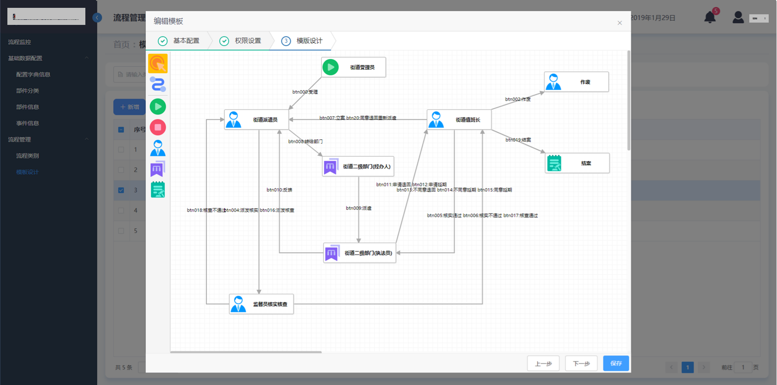Click the 上一步 button

tap(544, 363)
